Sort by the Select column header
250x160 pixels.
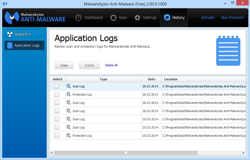coord(58,79)
